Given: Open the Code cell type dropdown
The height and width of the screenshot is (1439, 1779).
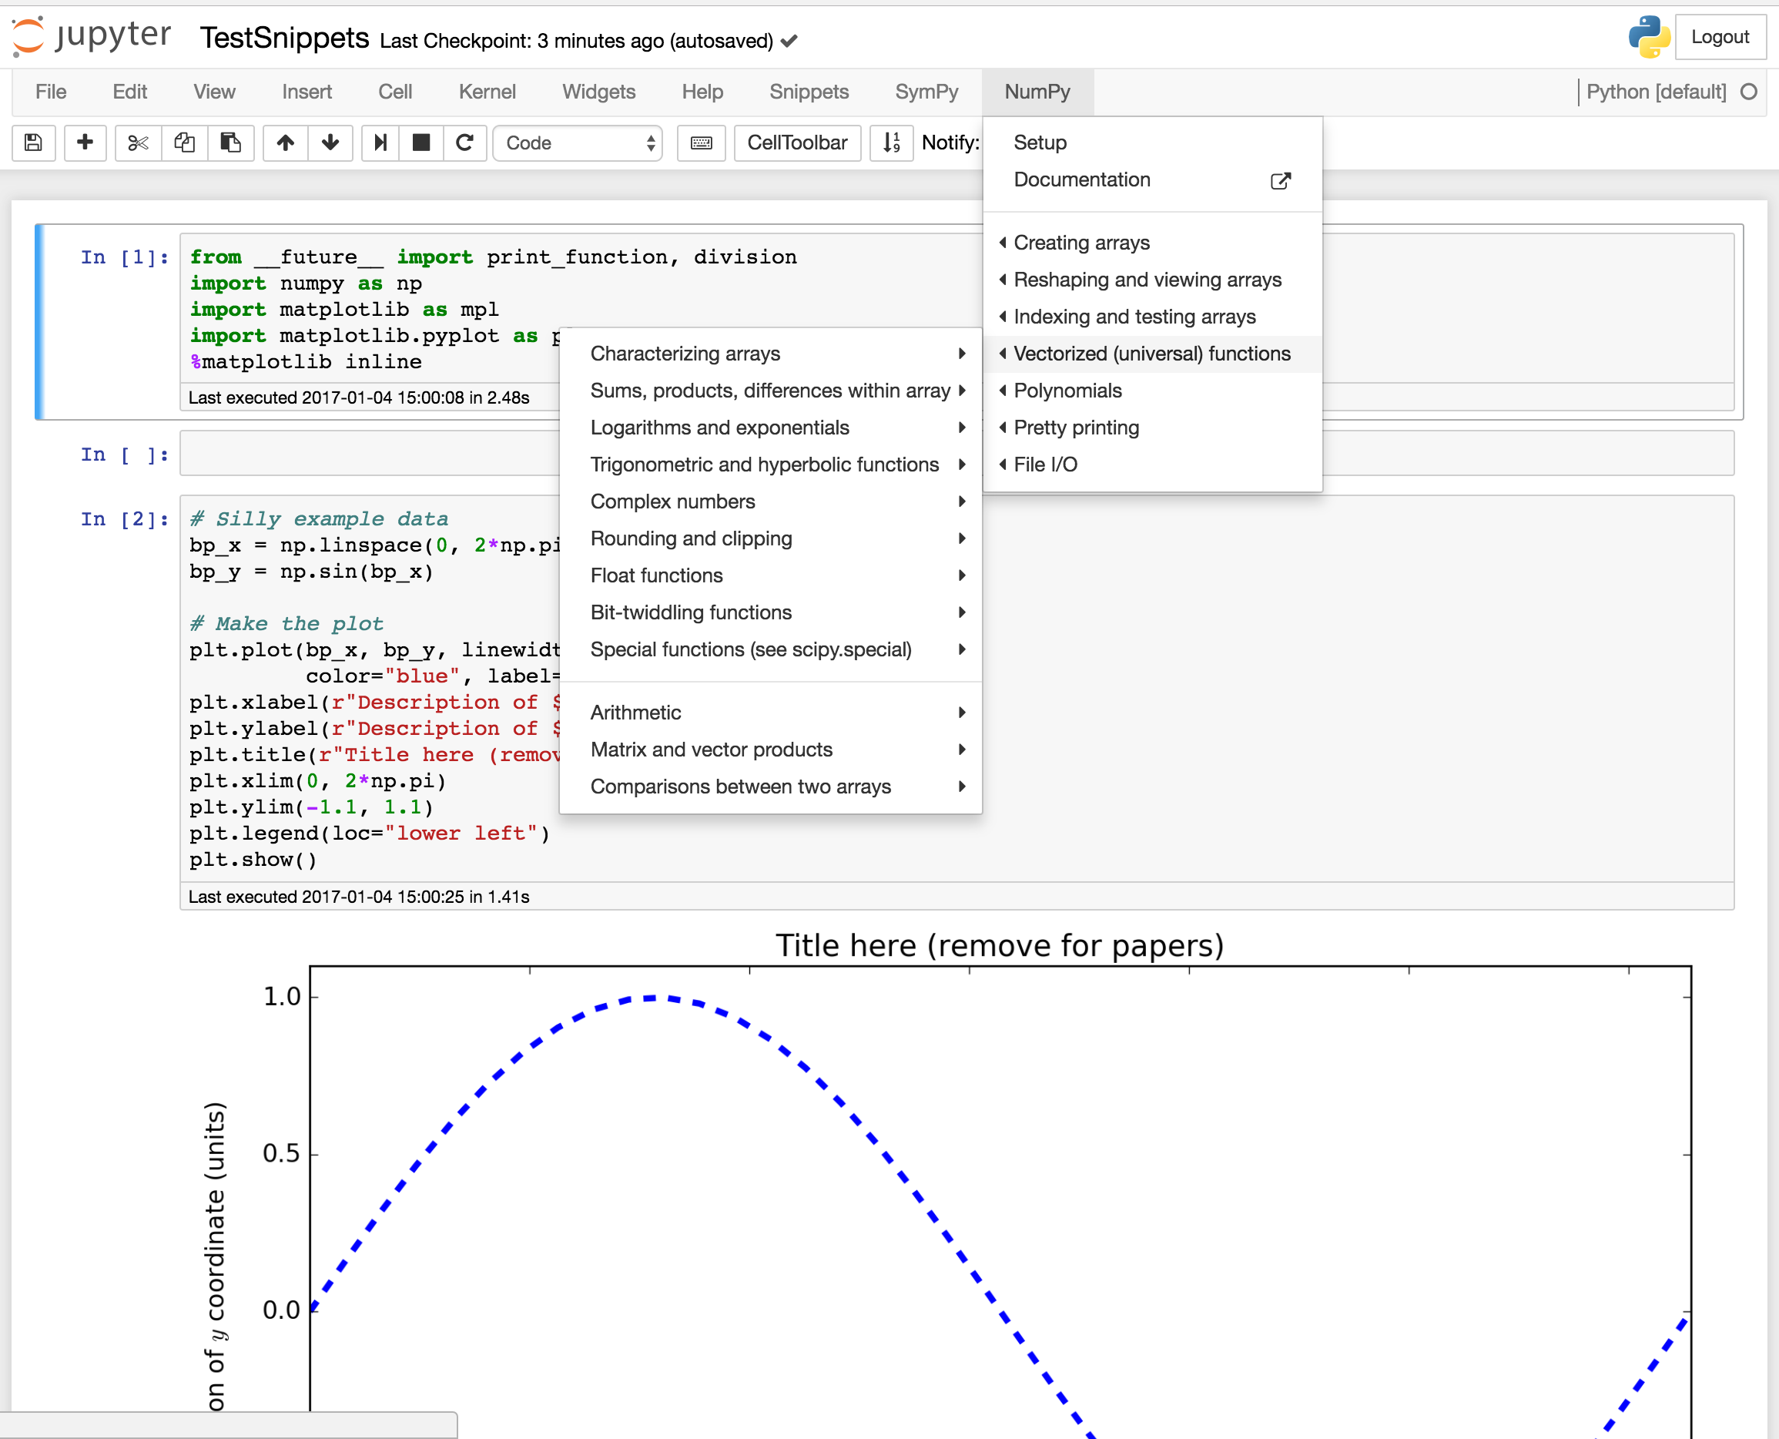Looking at the screenshot, I should click(x=578, y=143).
